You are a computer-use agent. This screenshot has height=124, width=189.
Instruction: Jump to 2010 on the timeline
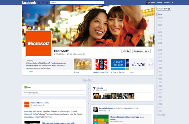pos(160,29)
